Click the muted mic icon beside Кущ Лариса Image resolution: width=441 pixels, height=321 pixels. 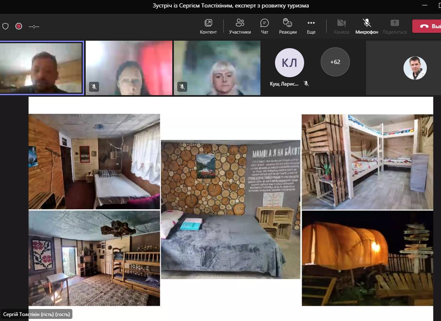click(306, 83)
